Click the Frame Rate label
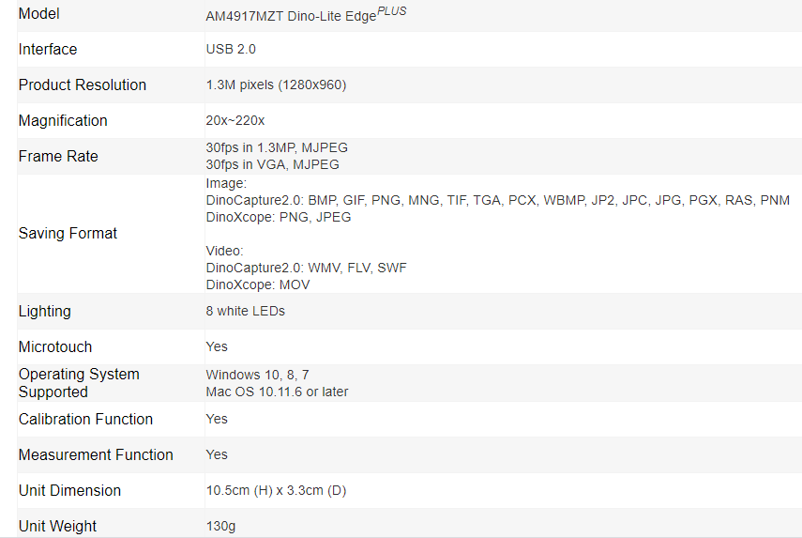Screen dimensions: 802x538 (58, 156)
